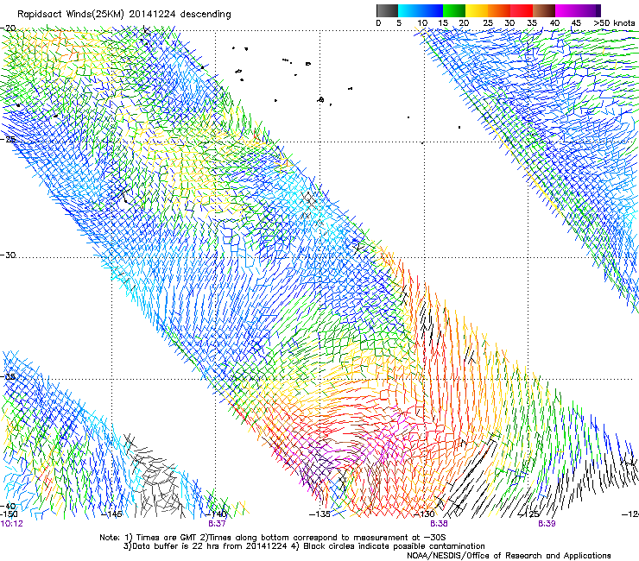
Task: Click the brown 35–40 knots color segment
Action: click(x=544, y=10)
